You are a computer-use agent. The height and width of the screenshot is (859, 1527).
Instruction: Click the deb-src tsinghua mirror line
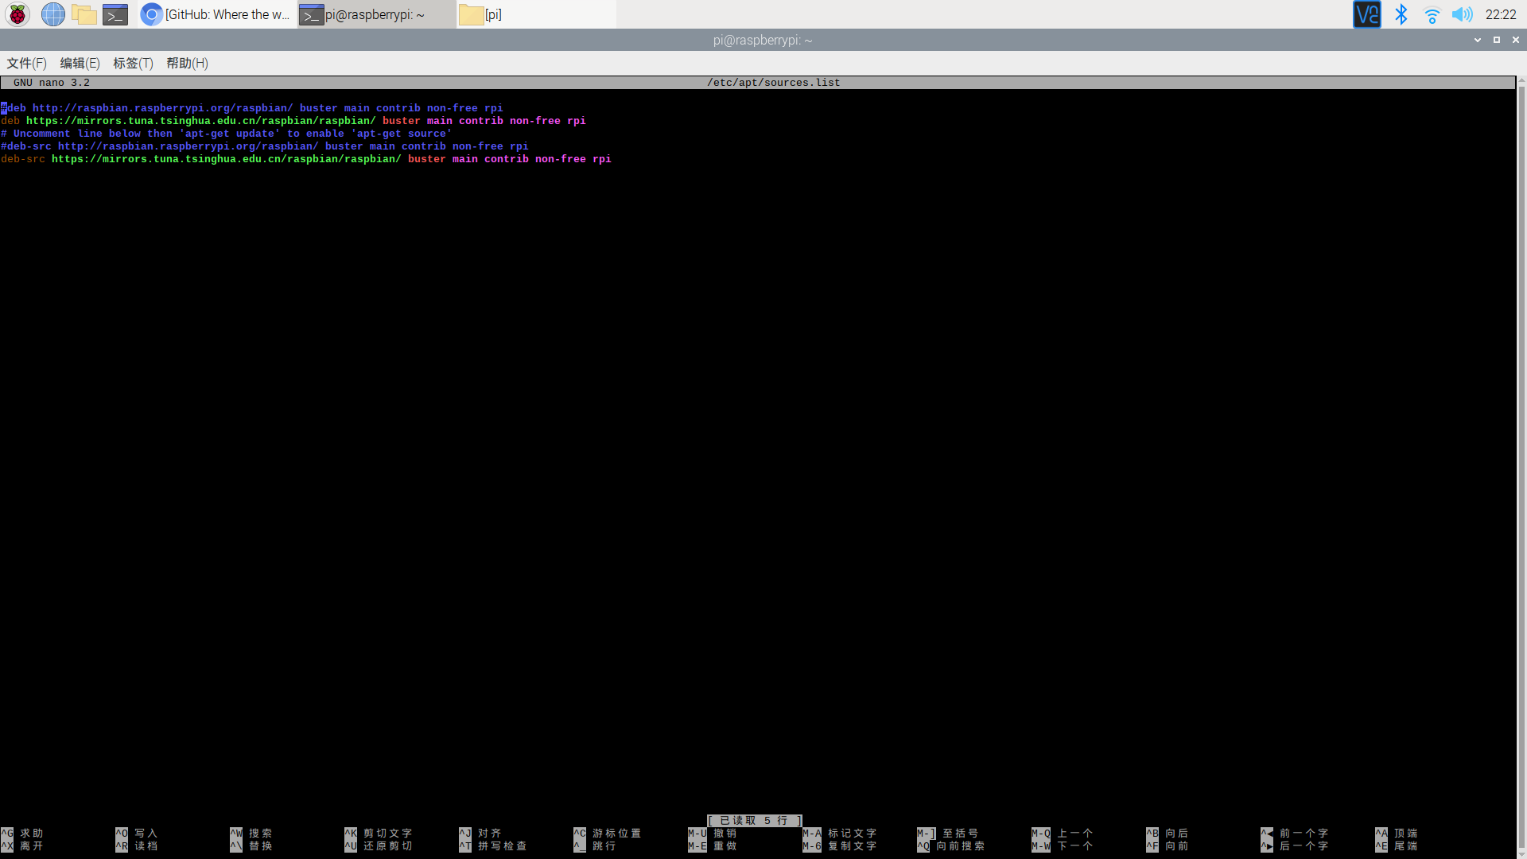pyautogui.click(x=306, y=159)
